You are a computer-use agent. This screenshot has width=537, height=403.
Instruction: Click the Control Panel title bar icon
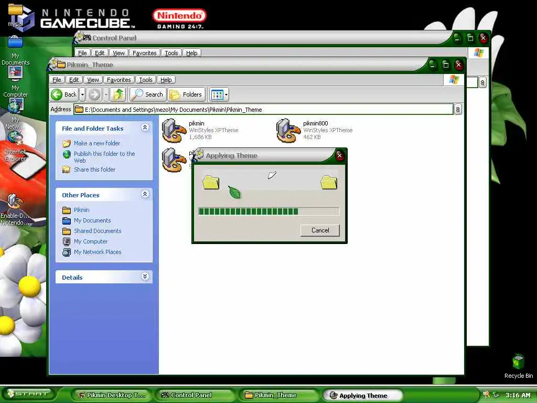click(x=87, y=38)
